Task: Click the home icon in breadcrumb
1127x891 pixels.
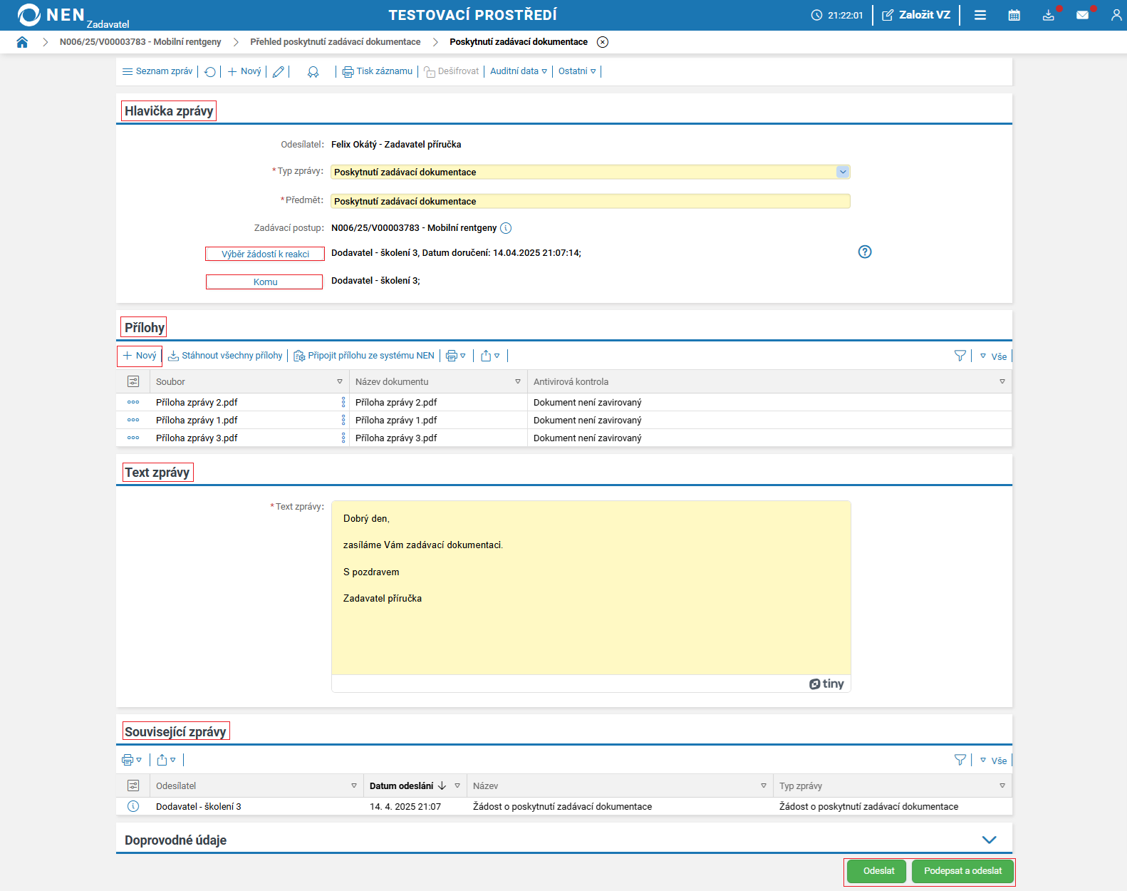Action: [22, 42]
